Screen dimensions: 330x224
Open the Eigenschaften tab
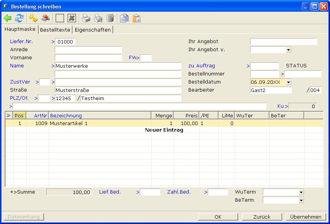[93, 30]
